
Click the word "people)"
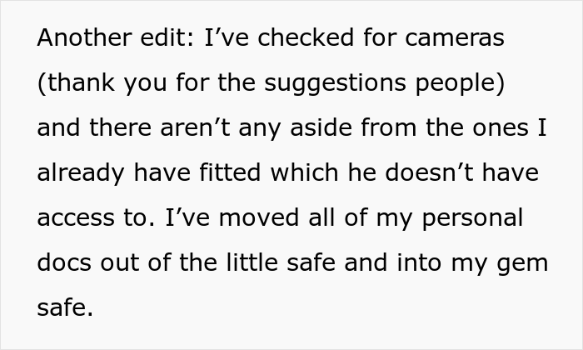(x=461, y=83)
